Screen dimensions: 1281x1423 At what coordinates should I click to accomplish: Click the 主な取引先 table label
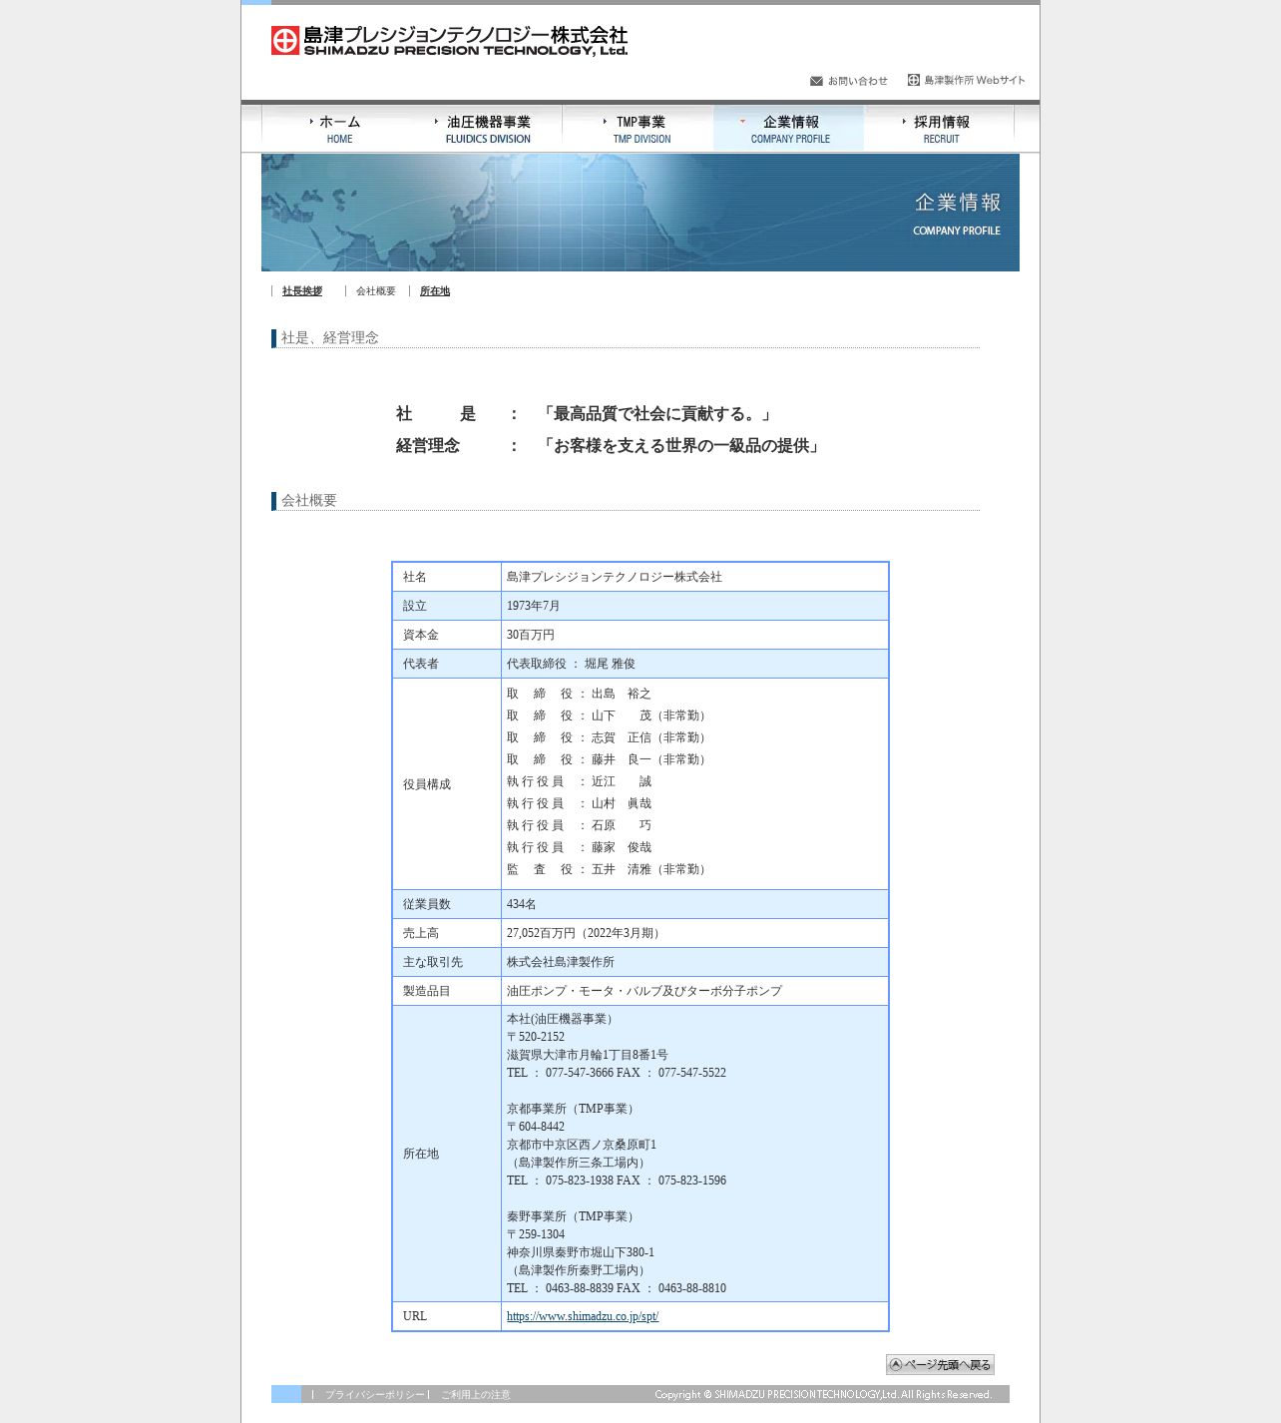pyautogui.click(x=433, y=962)
